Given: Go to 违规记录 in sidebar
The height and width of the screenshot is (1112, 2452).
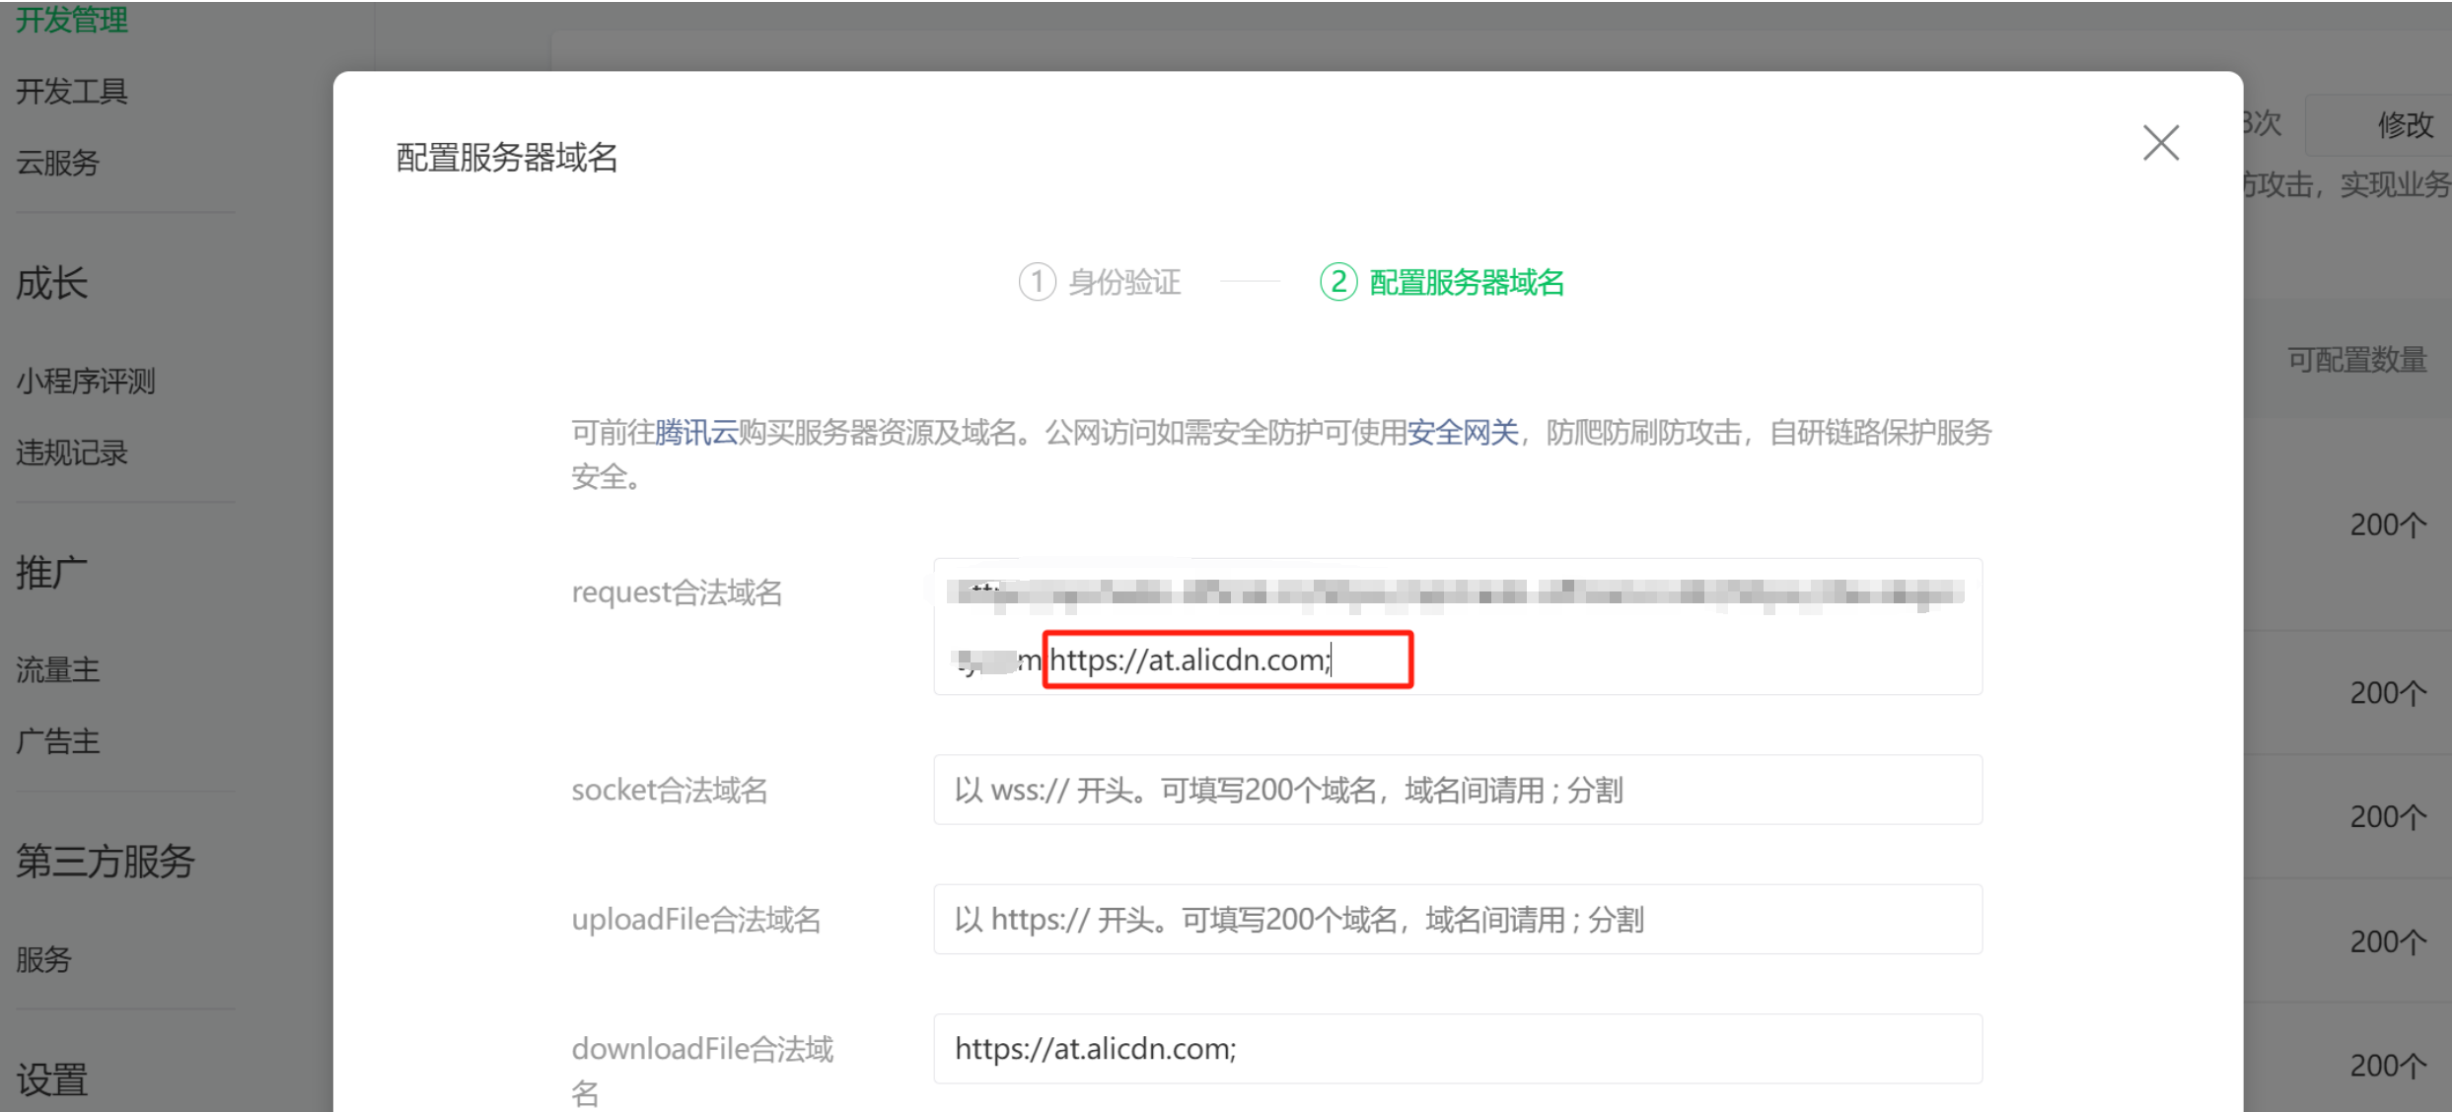Looking at the screenshot, I should (x=71, y=453).
